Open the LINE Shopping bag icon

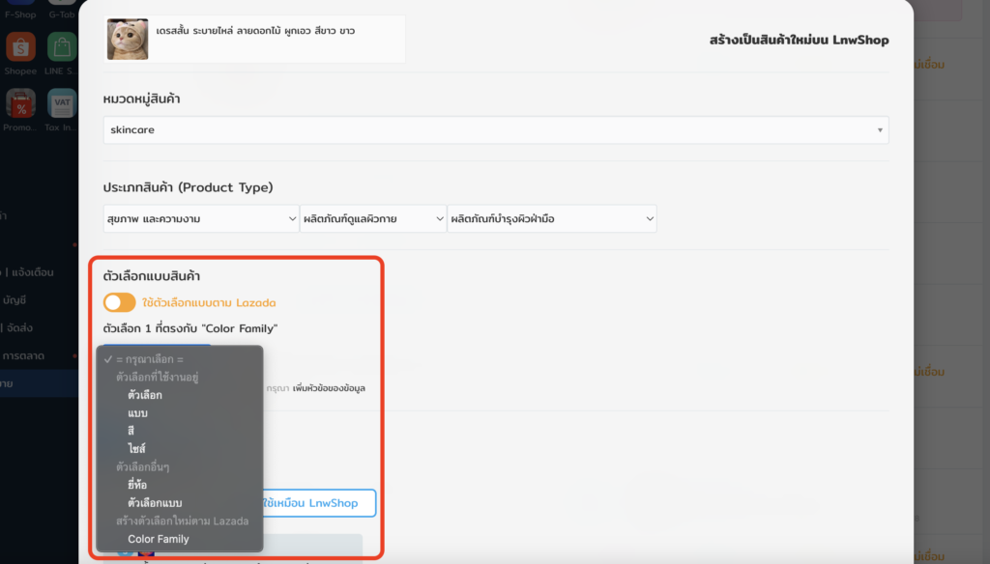tap(62, 50)
